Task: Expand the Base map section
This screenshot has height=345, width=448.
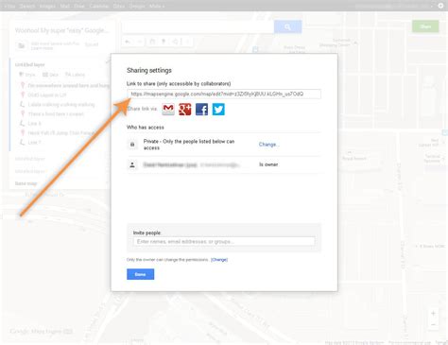Action: click(x=26, y=183)
